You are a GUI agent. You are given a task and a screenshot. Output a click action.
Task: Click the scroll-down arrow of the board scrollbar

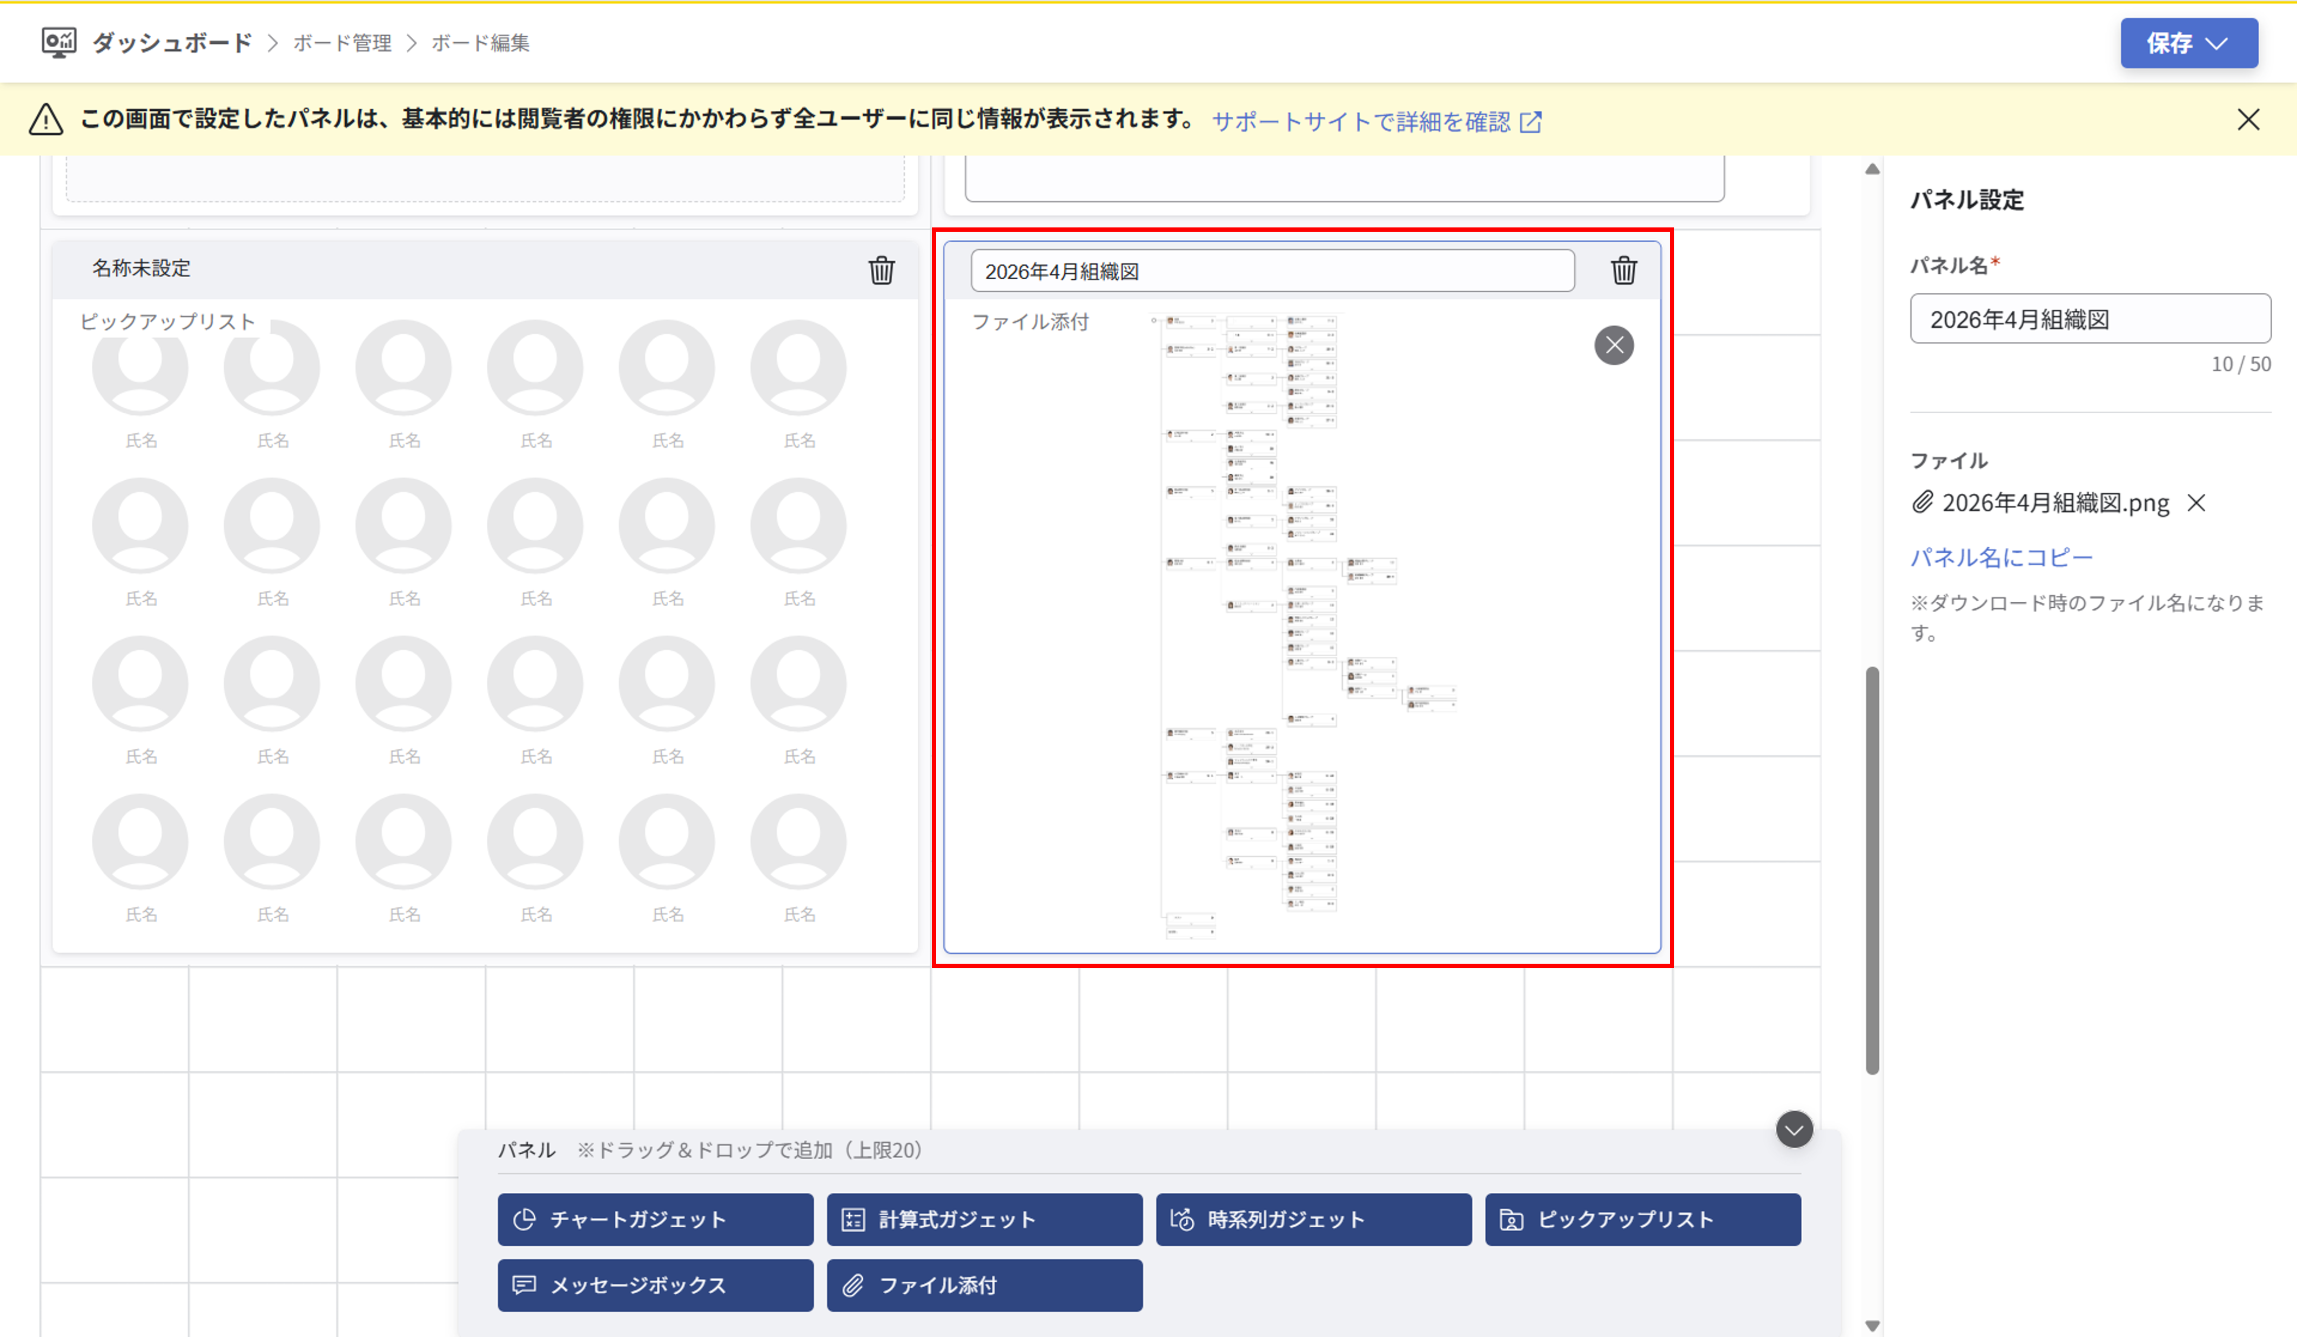click(x=1872, y=1325)
